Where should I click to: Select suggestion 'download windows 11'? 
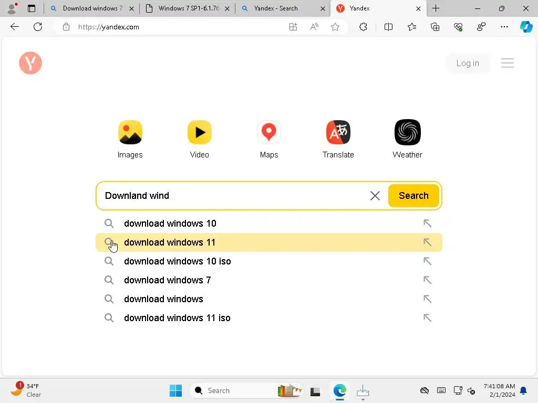pos(268,242)
